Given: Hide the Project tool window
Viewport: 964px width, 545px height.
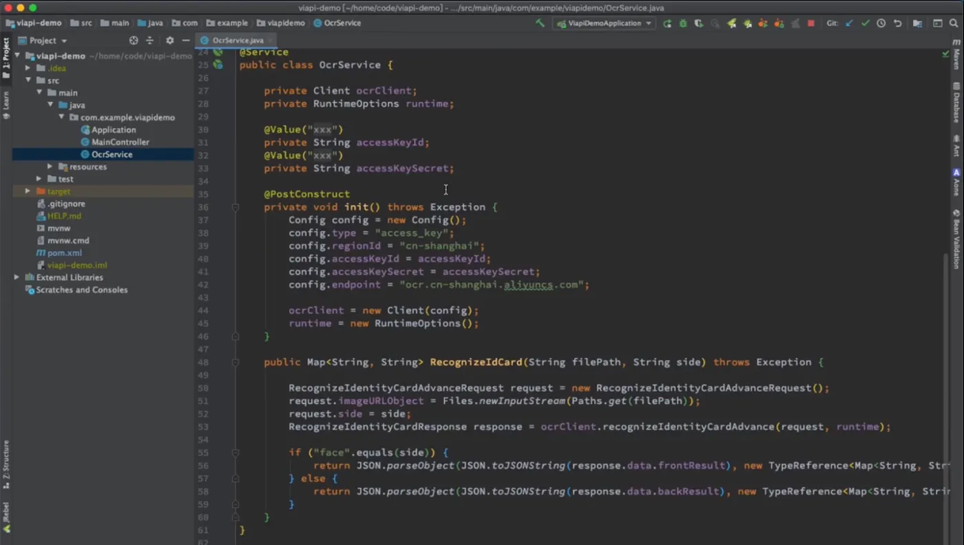Looking at the screenshot, I should [186, 41].
